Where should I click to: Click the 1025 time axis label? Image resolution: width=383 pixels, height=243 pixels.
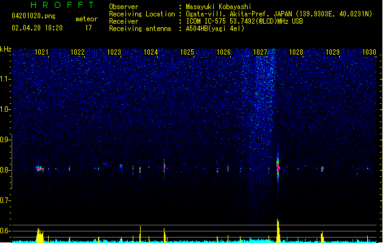coord(187,52)
